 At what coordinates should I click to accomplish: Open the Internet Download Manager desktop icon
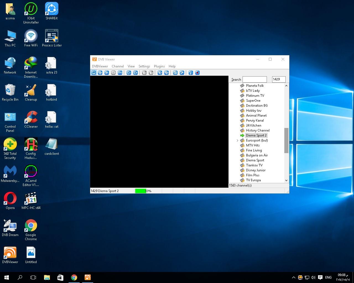31,68
